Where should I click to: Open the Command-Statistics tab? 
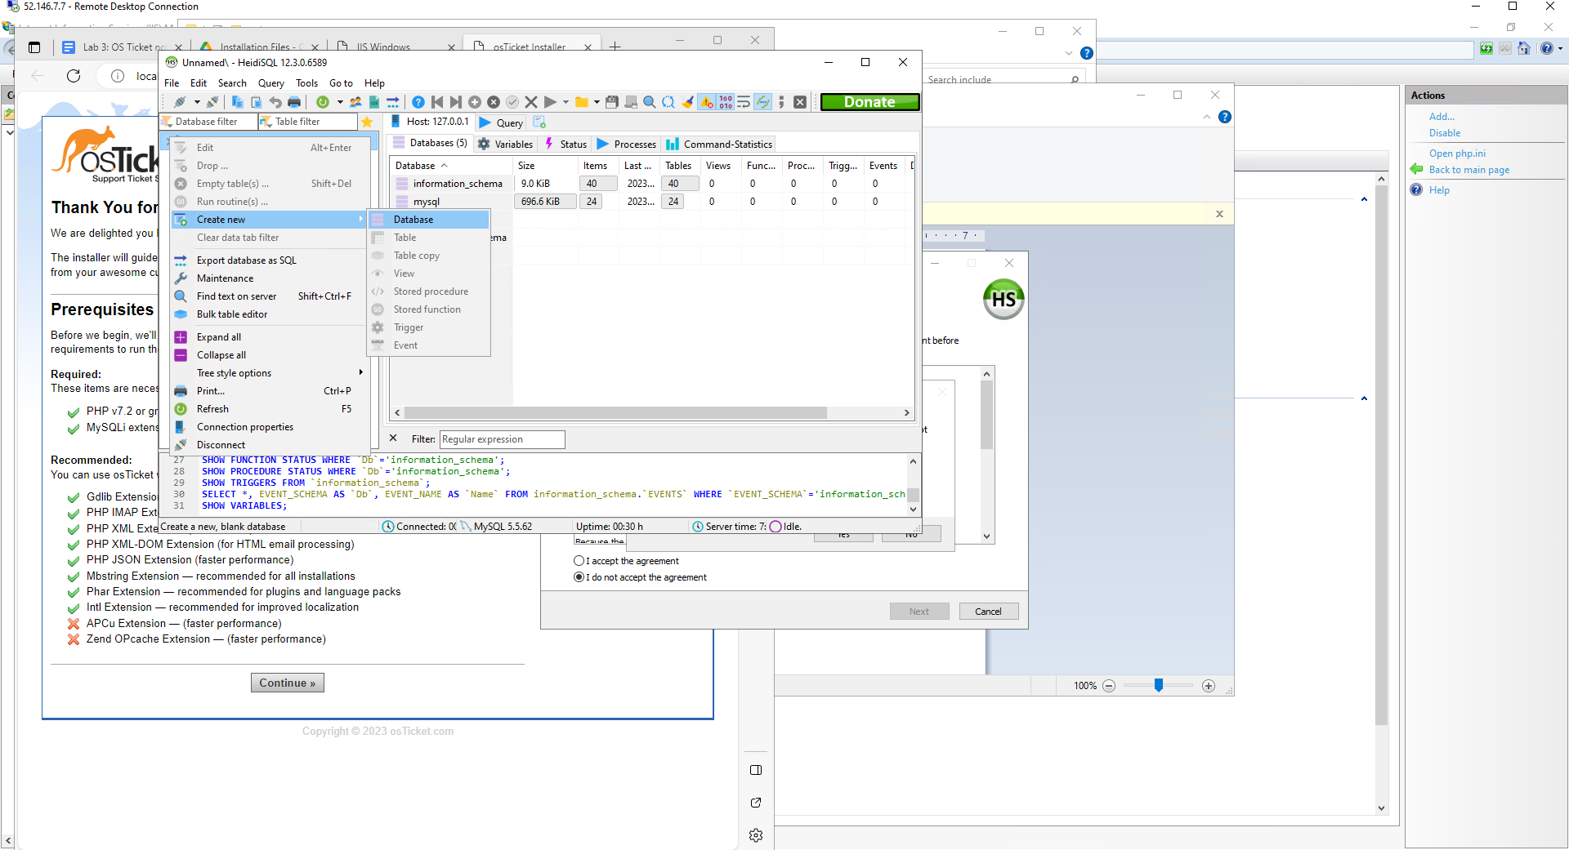pos(719,144)
